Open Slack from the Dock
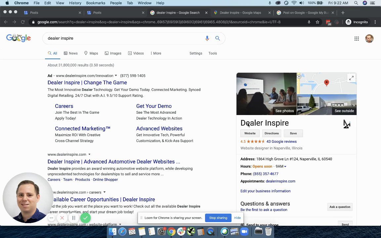 coord(181,232)
